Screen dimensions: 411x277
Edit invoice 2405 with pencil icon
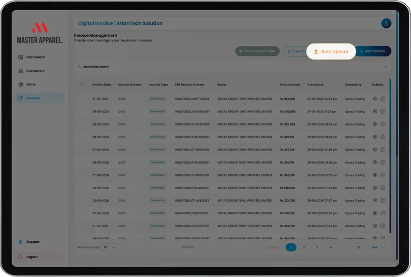coord(382,188)
